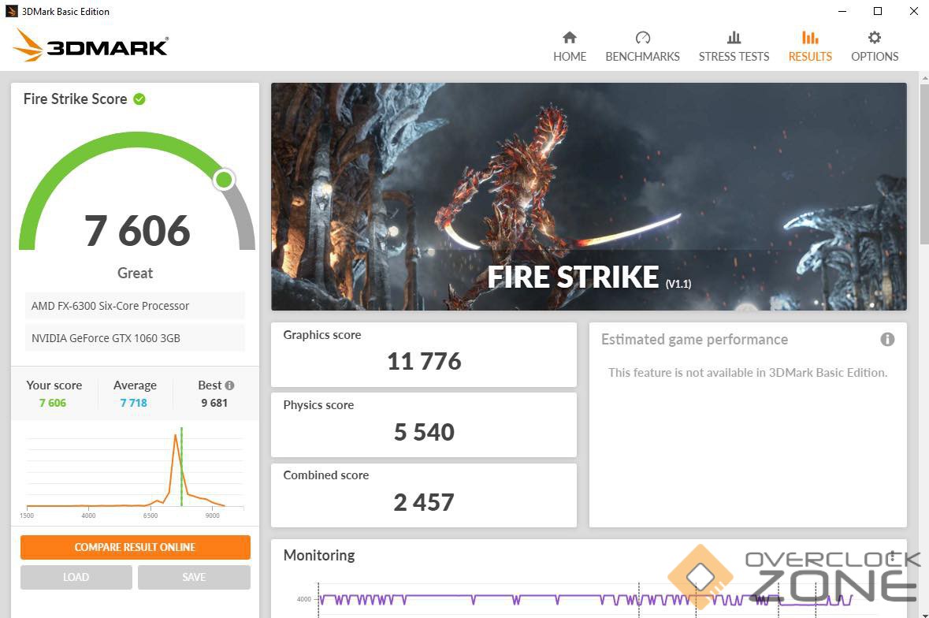Viewport: 929px width, 618px height.
Task: Click the Graphics score label
Action: tap(321, 335)
